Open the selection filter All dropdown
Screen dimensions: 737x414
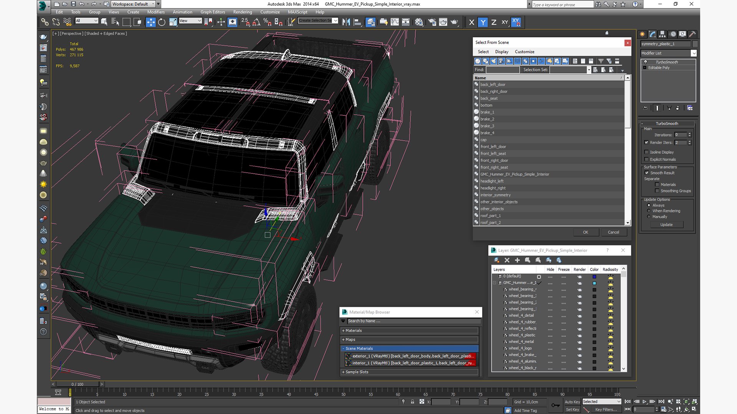(87, 21)
